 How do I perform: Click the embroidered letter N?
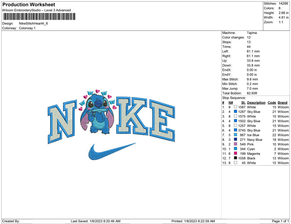click(62, 121)
